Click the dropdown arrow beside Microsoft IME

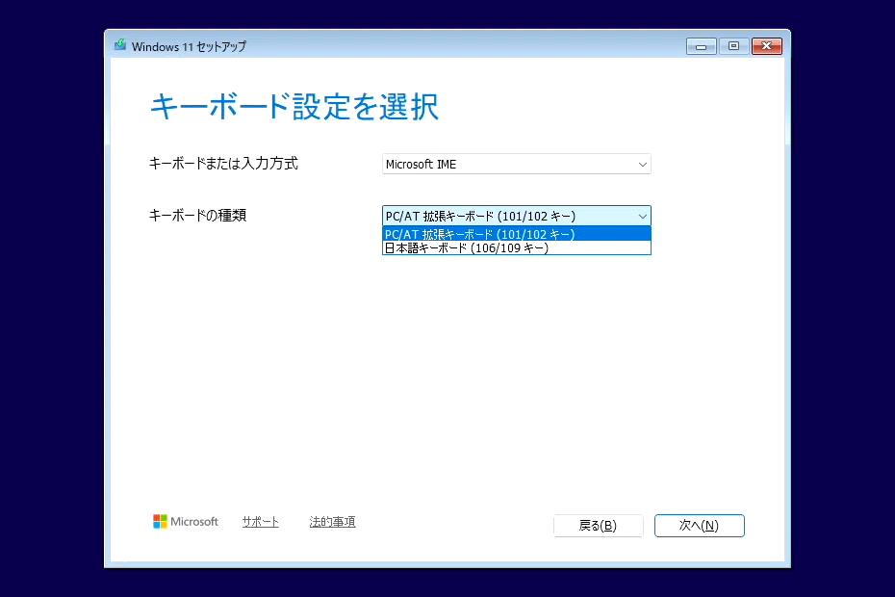pos(641,164)
